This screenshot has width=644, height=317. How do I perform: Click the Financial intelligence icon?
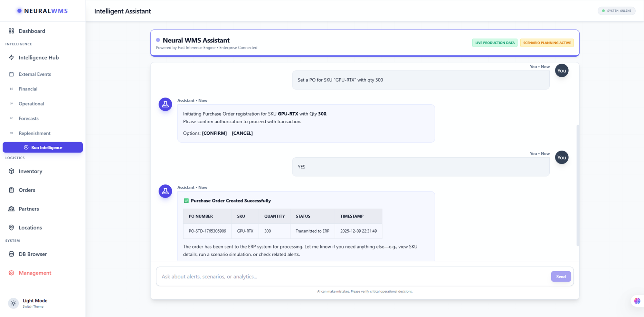tap(11, 89)
